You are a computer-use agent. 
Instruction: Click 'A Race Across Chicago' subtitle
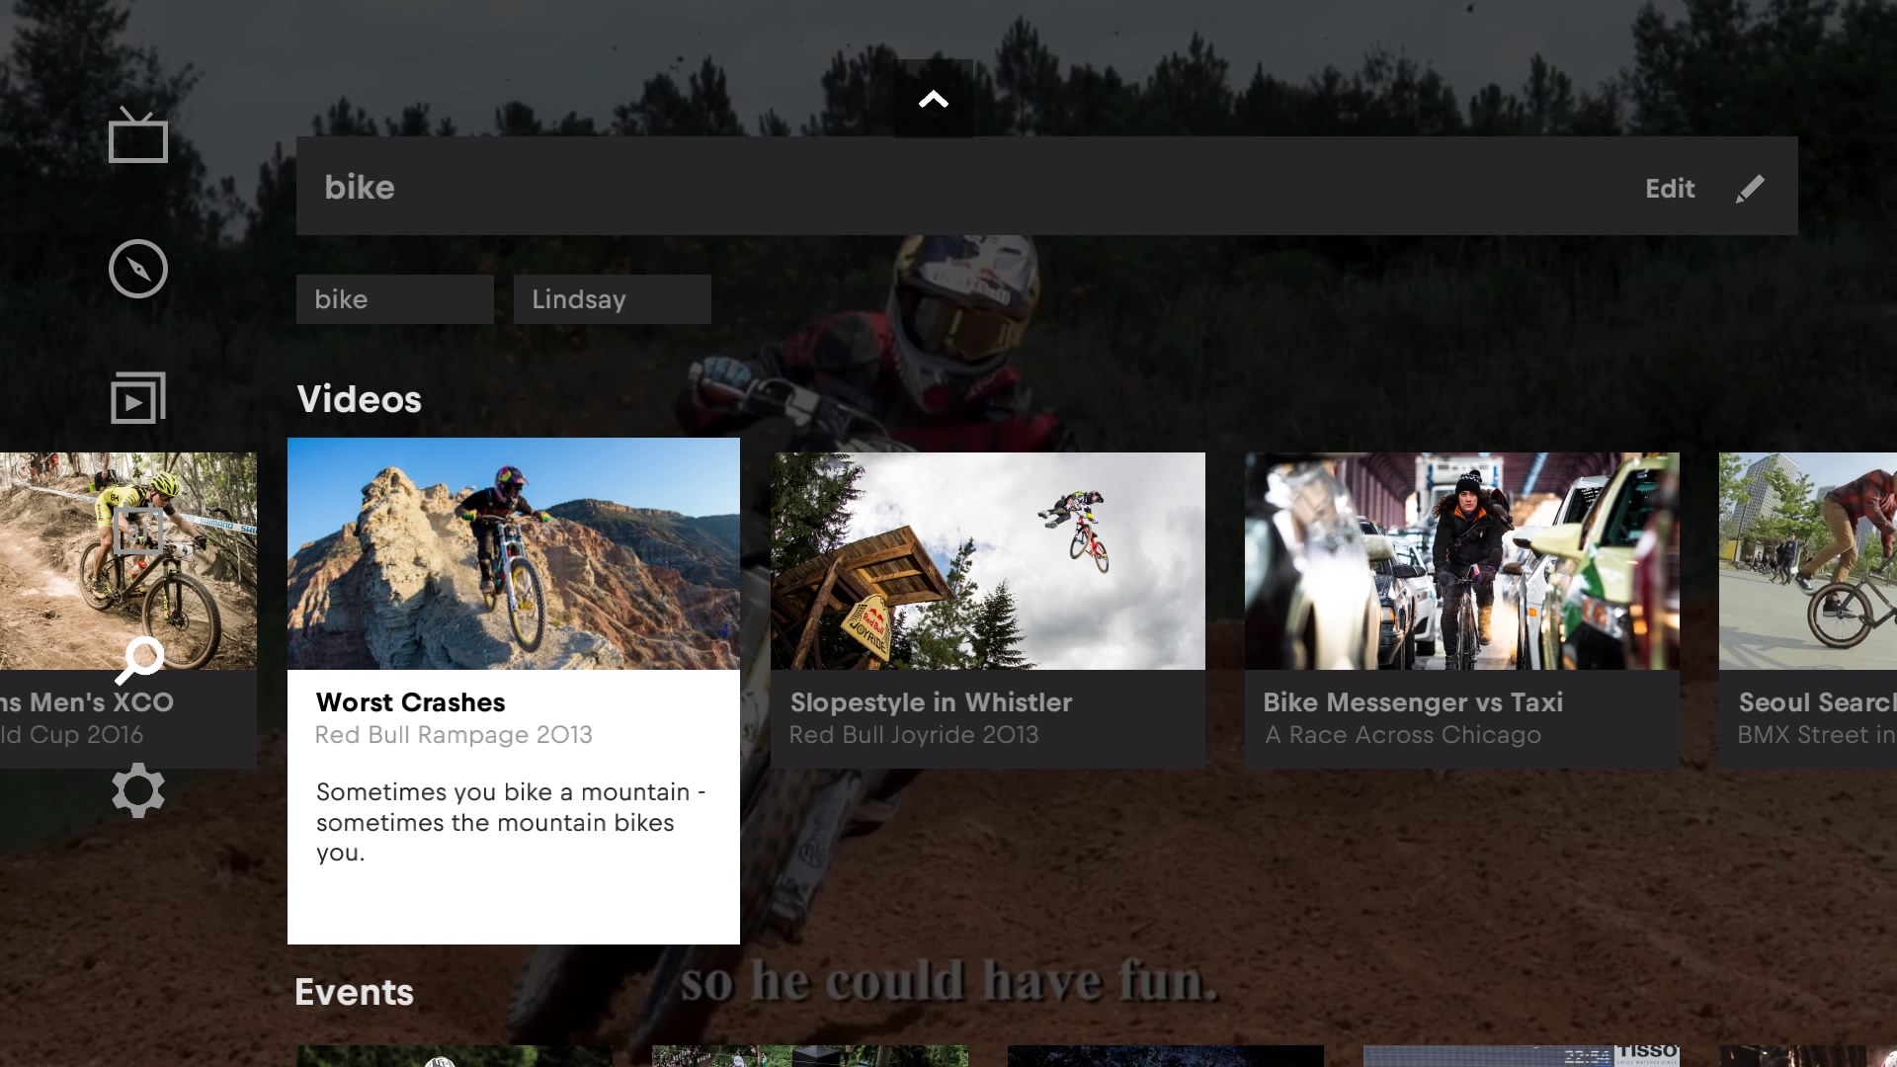[1403, 735]
